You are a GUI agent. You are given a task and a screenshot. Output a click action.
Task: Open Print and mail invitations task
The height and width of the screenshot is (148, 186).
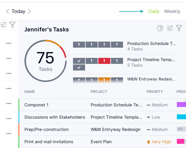click(49, 142)
